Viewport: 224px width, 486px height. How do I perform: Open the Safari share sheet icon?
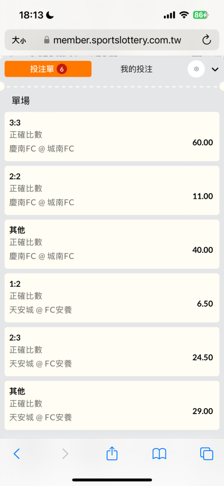pos(112,453)
